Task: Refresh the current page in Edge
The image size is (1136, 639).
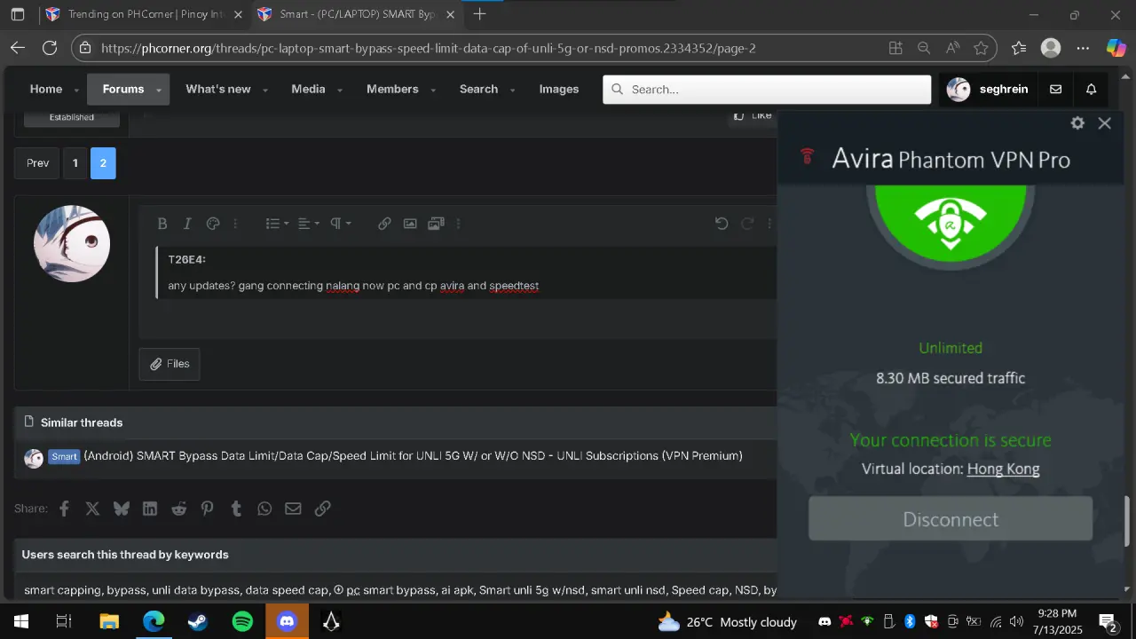Action: click(50, 48)
